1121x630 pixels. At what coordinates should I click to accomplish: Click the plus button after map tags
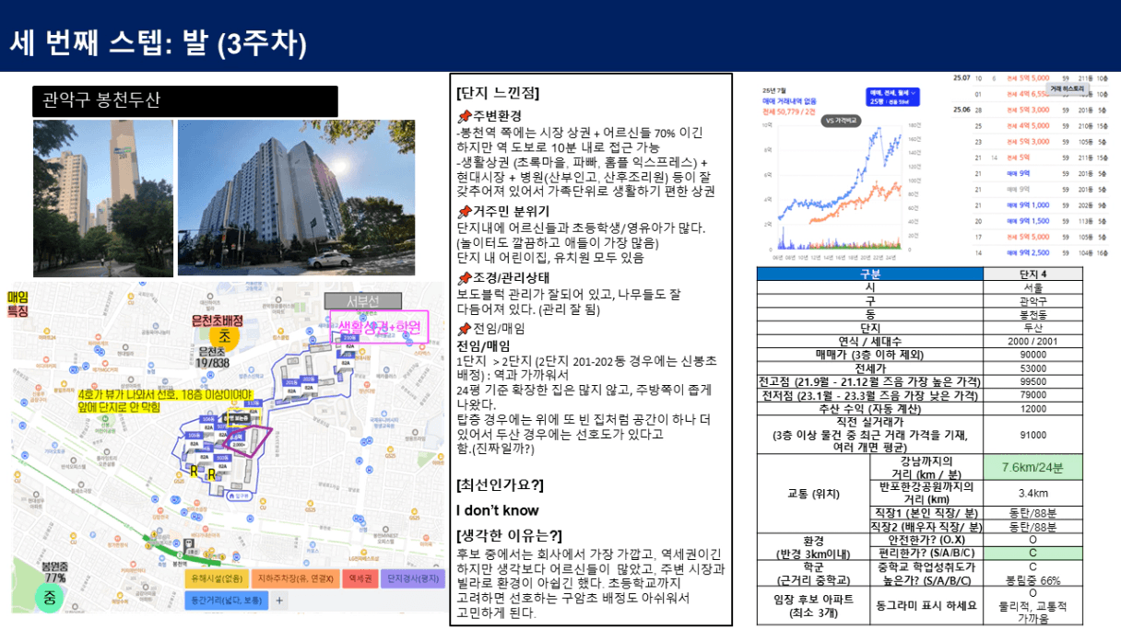tap(279, 600)
